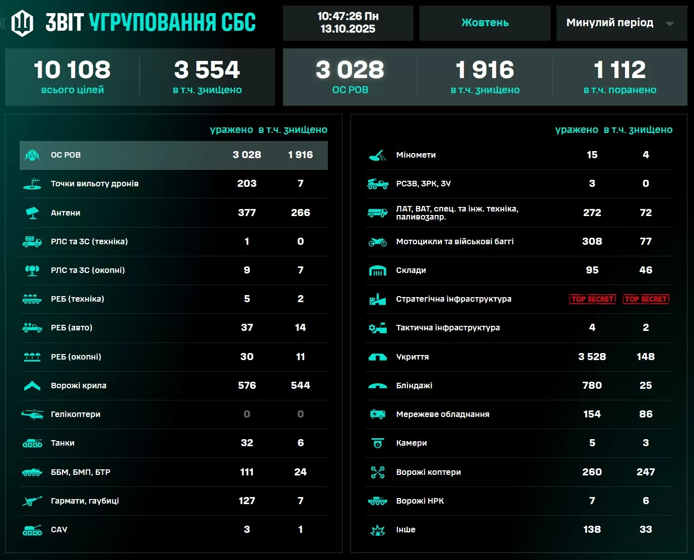
Task: Click the collapse chevron at top-left edge
Action: click(x=3, y=23)
